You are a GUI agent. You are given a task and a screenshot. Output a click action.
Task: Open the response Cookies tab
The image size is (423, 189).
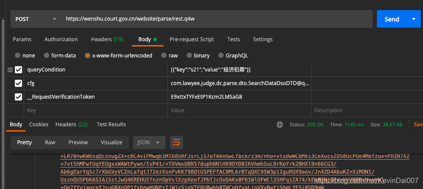click(39, 125)
